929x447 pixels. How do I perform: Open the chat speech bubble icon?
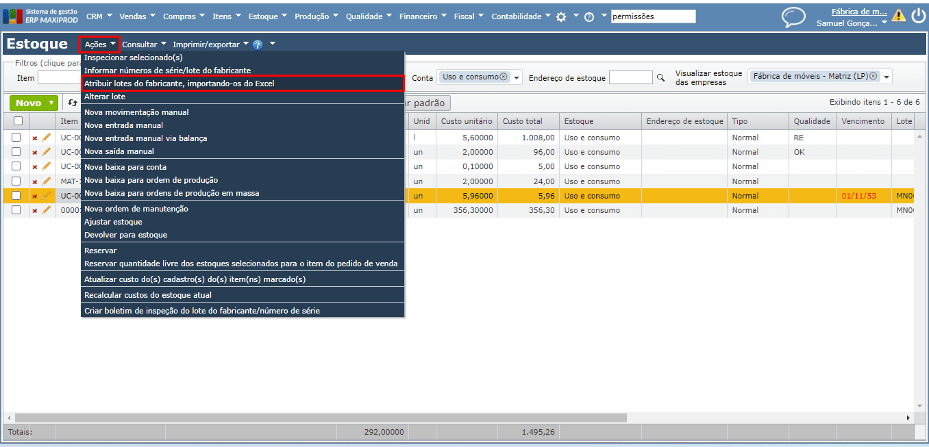pyautogui.click(x=793, y=17)
